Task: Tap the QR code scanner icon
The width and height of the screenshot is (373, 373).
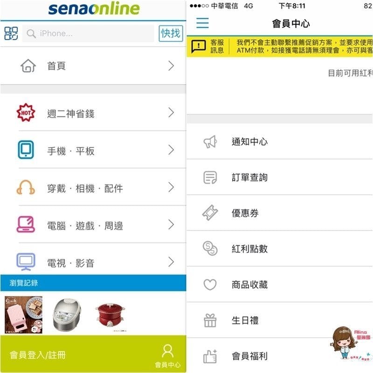Action: pos(11,33)
